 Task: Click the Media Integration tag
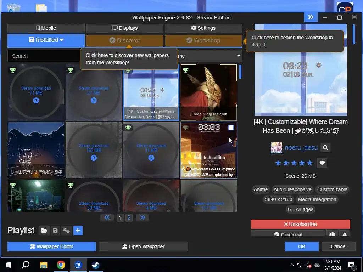point(317,200)
